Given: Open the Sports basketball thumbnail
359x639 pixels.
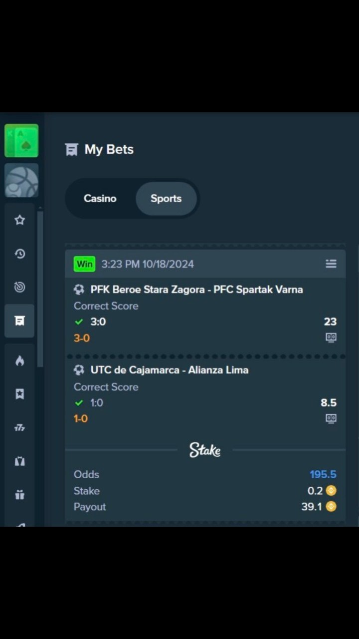Looking at the screenshot, I should (x=21, y=180).
